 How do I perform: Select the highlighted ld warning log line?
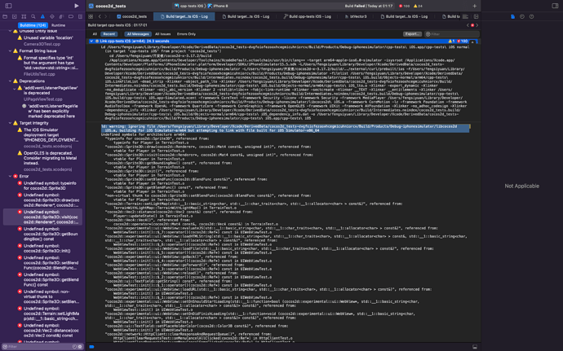(285, 129)
